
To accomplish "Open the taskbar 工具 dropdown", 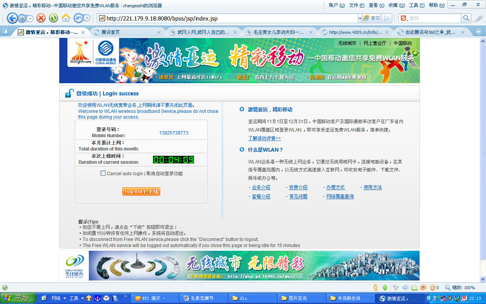I will click(76, 298).
